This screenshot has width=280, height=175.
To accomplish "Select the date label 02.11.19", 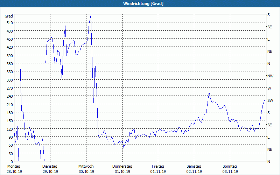I will point(194,171).
